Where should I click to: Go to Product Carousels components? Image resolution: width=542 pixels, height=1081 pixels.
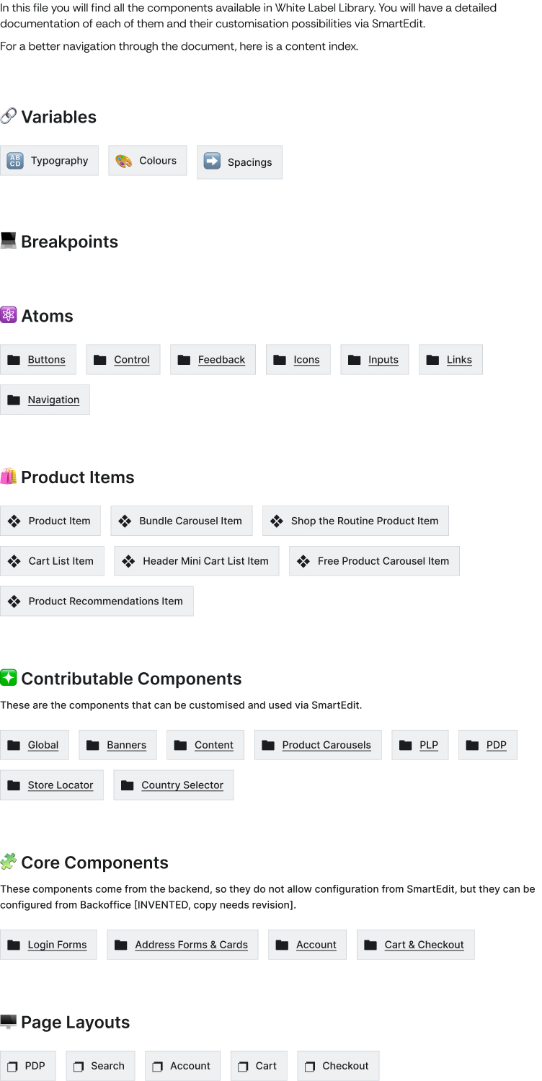coord(326,745)
